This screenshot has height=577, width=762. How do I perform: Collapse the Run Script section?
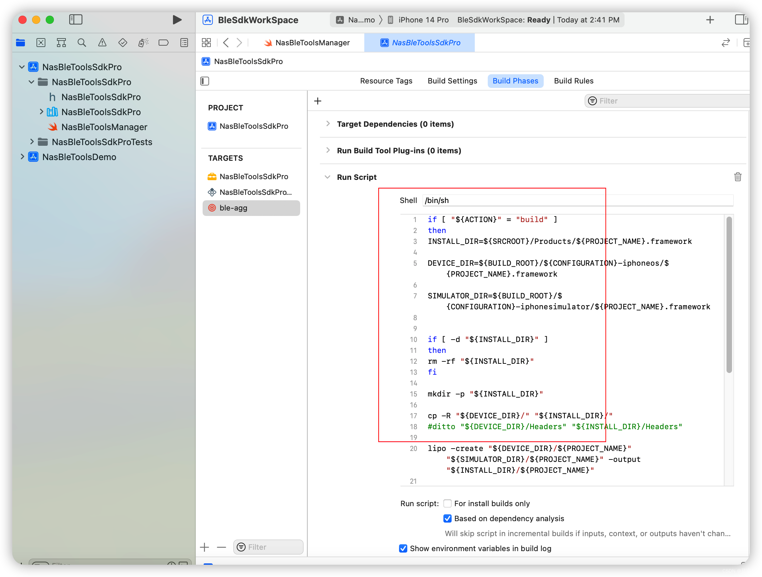[x=327, y=177]
